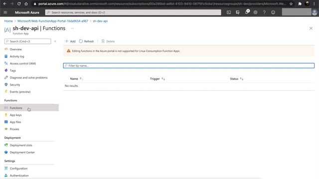Open Access control (IAM)

23,64
